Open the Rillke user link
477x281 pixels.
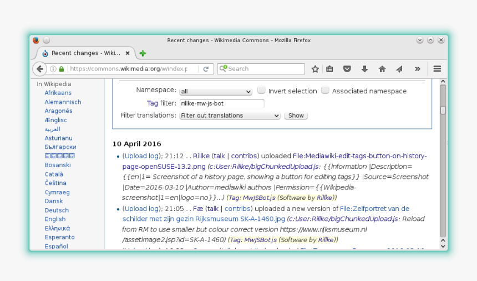click(x=201, y=156)
